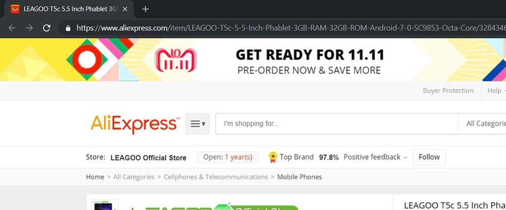Click the browser back arrow

pos(12,28)
